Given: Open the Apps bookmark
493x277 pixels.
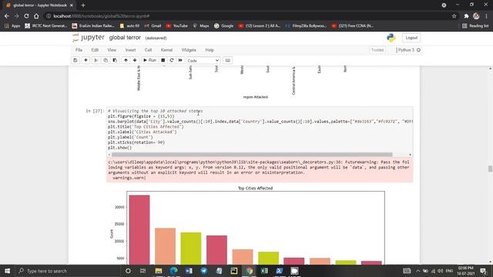Looking at the screenshot, I should 12,25.
